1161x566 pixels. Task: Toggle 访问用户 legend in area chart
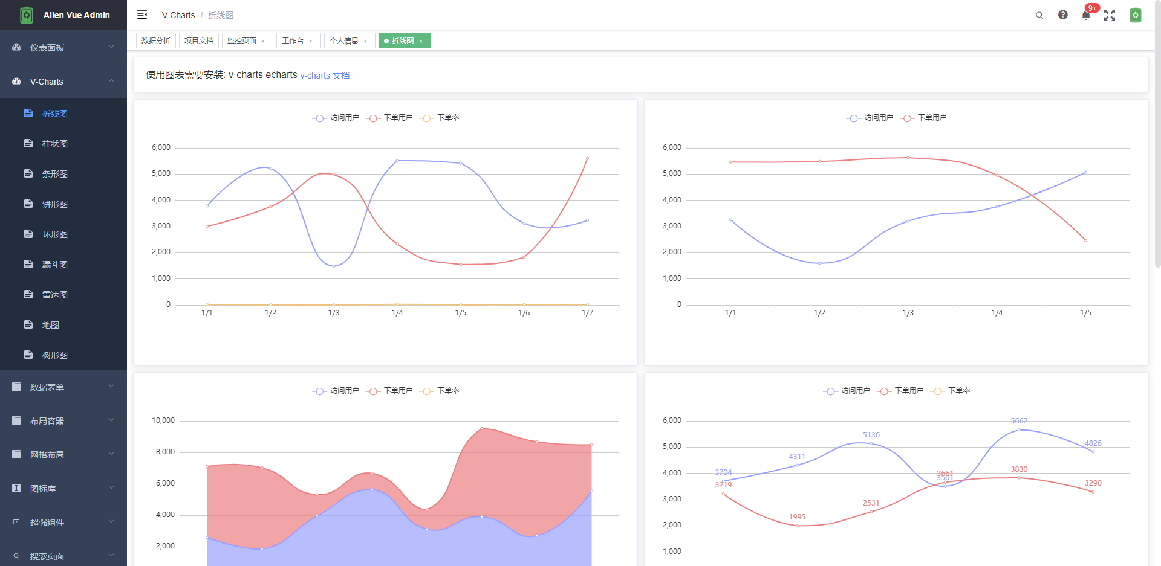pos(336,391)
